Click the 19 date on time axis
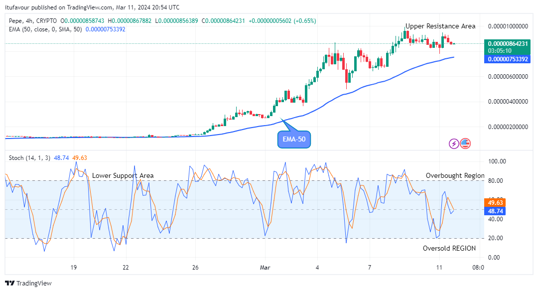Viewport: 538px width, 292px height. click(73, 267)
